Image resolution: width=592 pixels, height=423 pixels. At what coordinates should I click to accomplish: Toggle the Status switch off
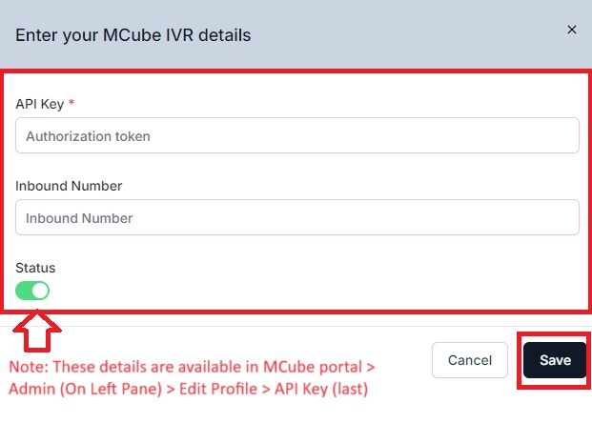click(x=32, y=291)
